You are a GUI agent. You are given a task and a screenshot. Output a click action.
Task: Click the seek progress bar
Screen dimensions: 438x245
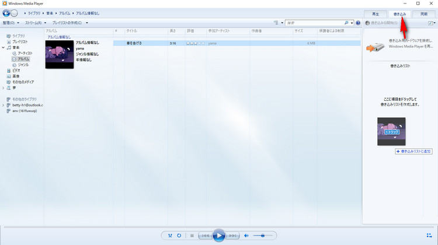[219, 227]
